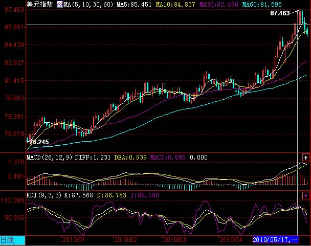Viewport: 311px width, 246px height.
Task: Click the 79.903 price axis label
Action: point(14,98)
